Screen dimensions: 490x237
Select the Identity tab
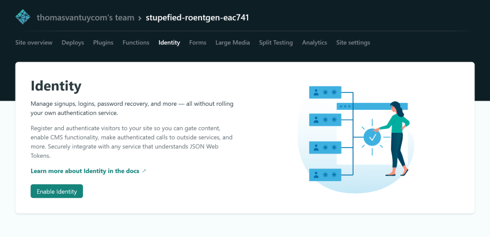(169, 43)
